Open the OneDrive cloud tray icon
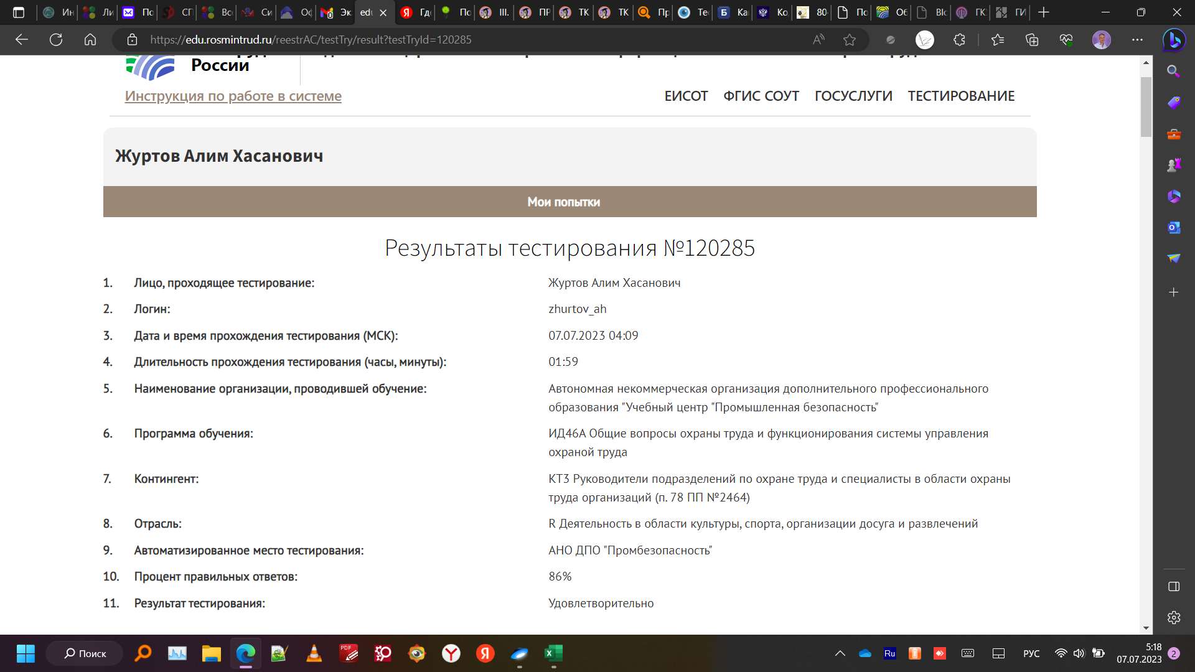The image size is (1195, 672). pos(865,653)
